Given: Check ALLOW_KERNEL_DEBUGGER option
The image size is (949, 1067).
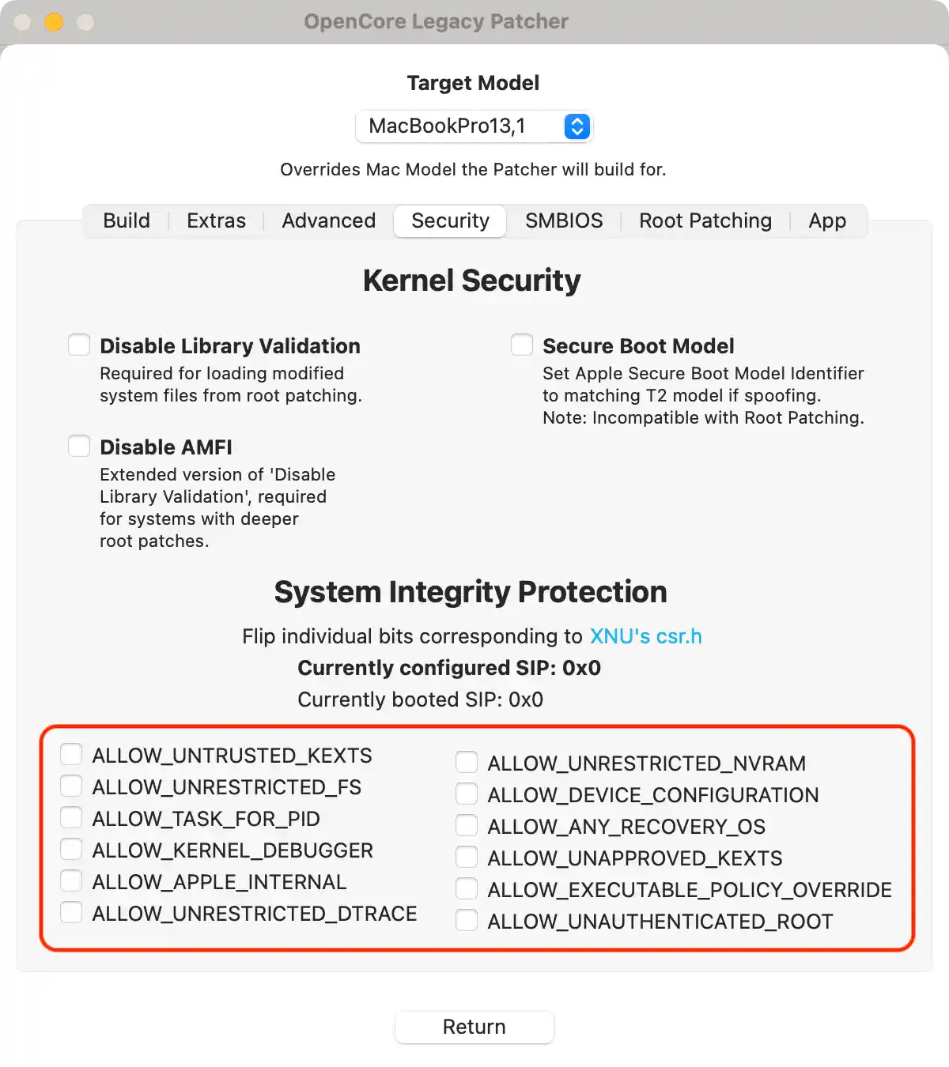Looking at the screenshot, I should [72, 850].
